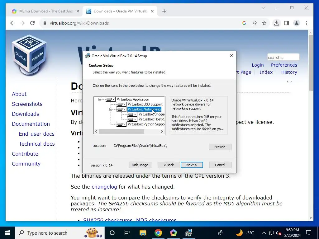Switch to MEmu Download browser tab
Viewport: 319px width, 239px height.
pos(46,11)
